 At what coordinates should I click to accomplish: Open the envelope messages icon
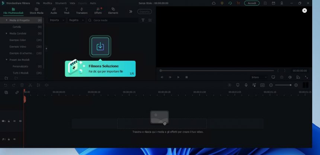point(273,3)
